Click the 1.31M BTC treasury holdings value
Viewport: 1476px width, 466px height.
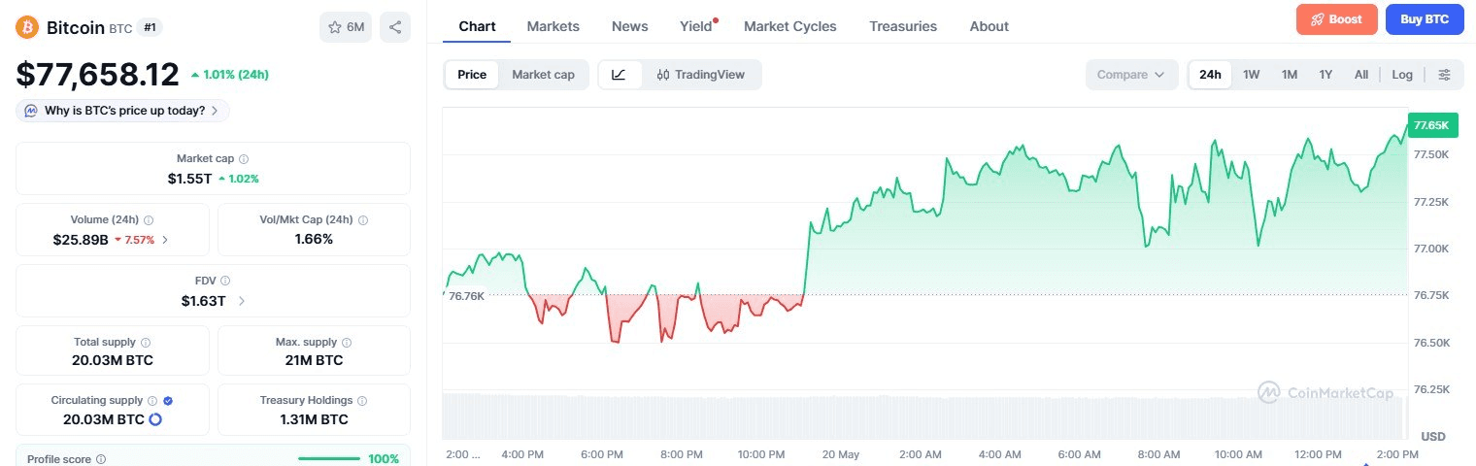pyautogui.click(x=314, y=419)
